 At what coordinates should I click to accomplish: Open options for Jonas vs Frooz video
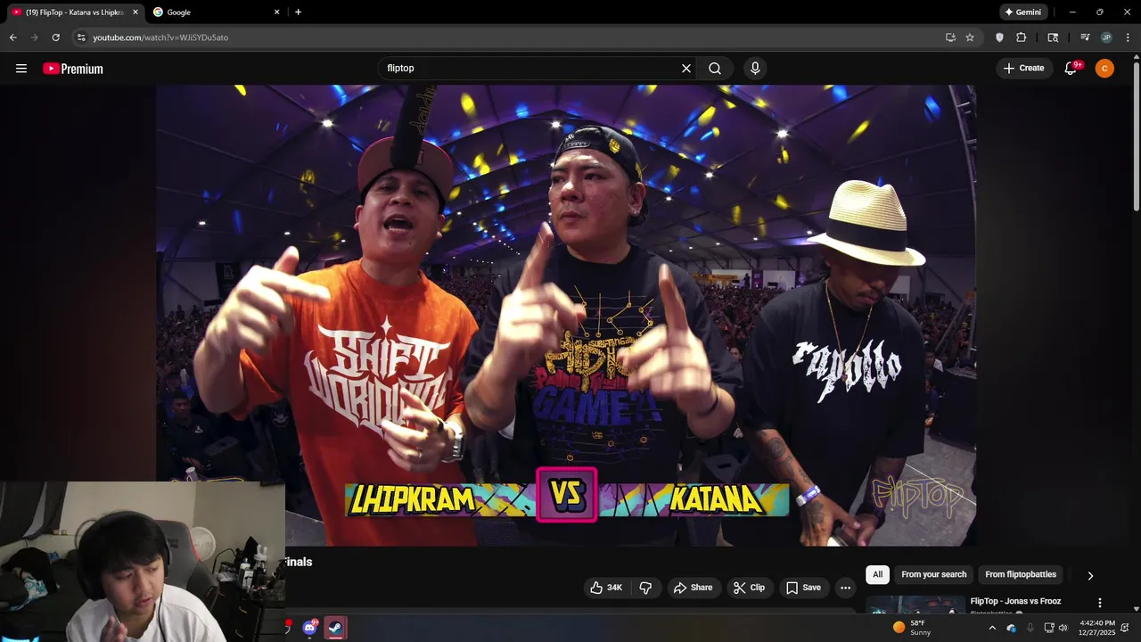[1100, 604]
